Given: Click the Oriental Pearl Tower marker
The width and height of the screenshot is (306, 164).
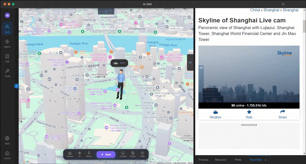Looking at the screenshot, I should coord(39,53).
